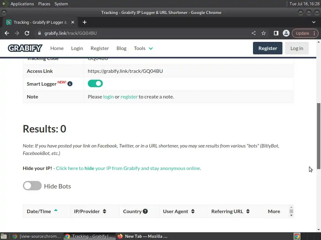Click the Results: 0 heading

tap(45, 129)
